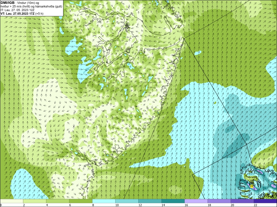This screenshot has height=207, width=277.
Task: Select the 12–14 m/s teal legend swatch
Action: (x=150, y=201)
